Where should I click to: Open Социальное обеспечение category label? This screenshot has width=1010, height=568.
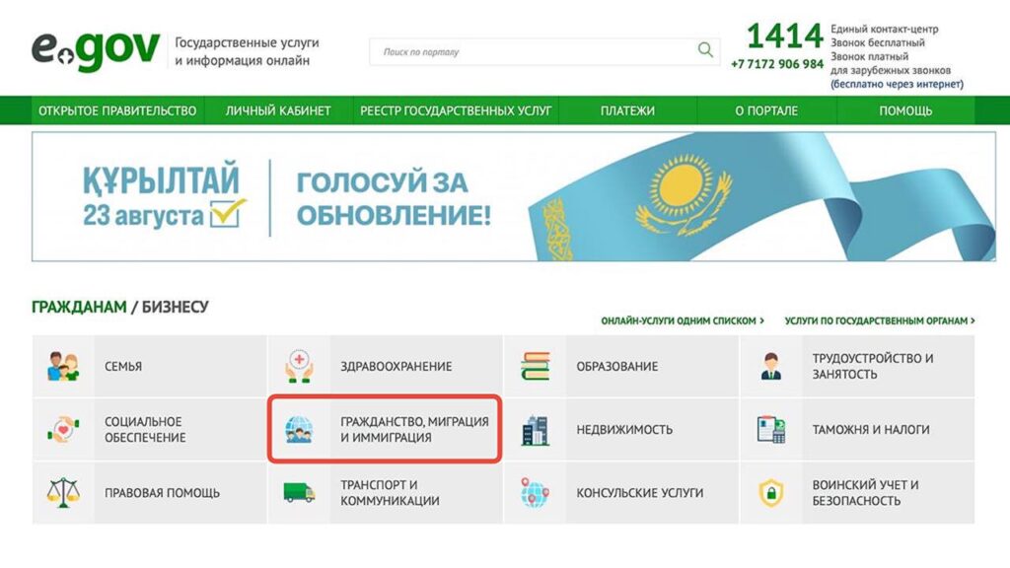(145, 429)
